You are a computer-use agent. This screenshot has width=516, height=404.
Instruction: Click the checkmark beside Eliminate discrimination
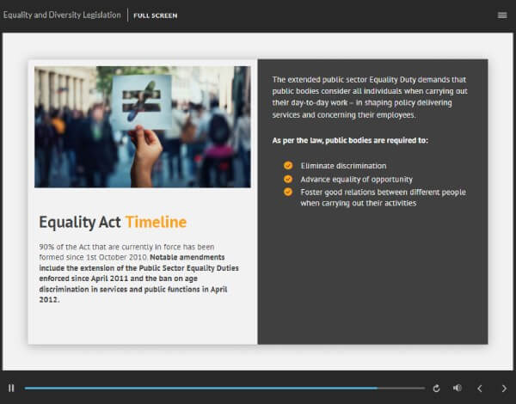pos(288,165)
